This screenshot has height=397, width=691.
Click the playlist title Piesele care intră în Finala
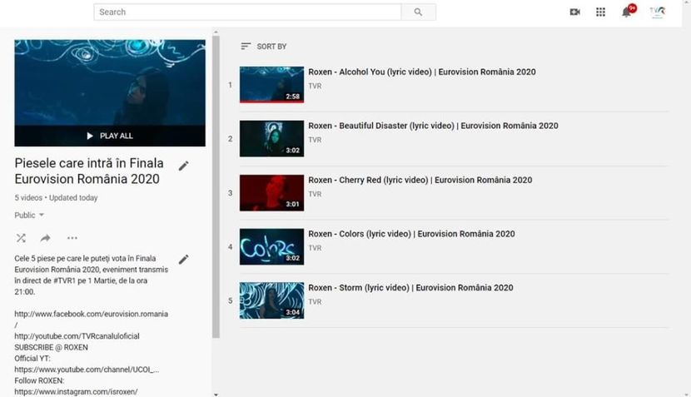tap(89, 171)
